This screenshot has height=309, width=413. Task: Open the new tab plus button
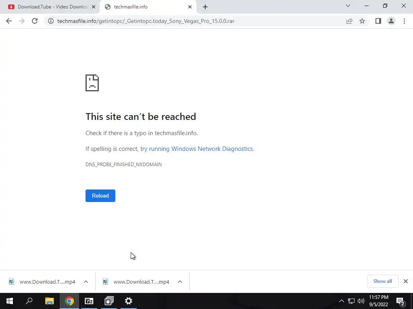coord(205,7)
